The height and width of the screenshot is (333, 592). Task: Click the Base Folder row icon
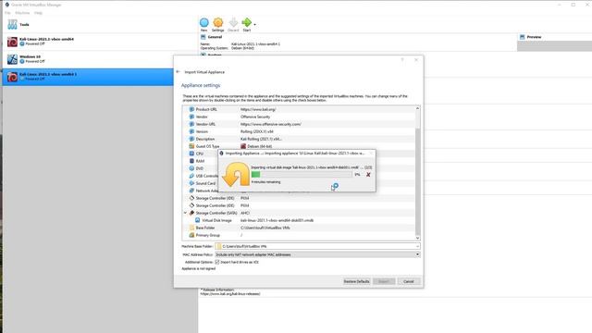tap(191, 228)
